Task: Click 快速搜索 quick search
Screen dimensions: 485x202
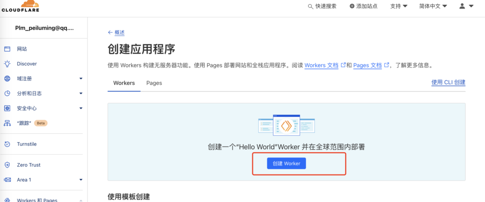Action: click(322, 6)
